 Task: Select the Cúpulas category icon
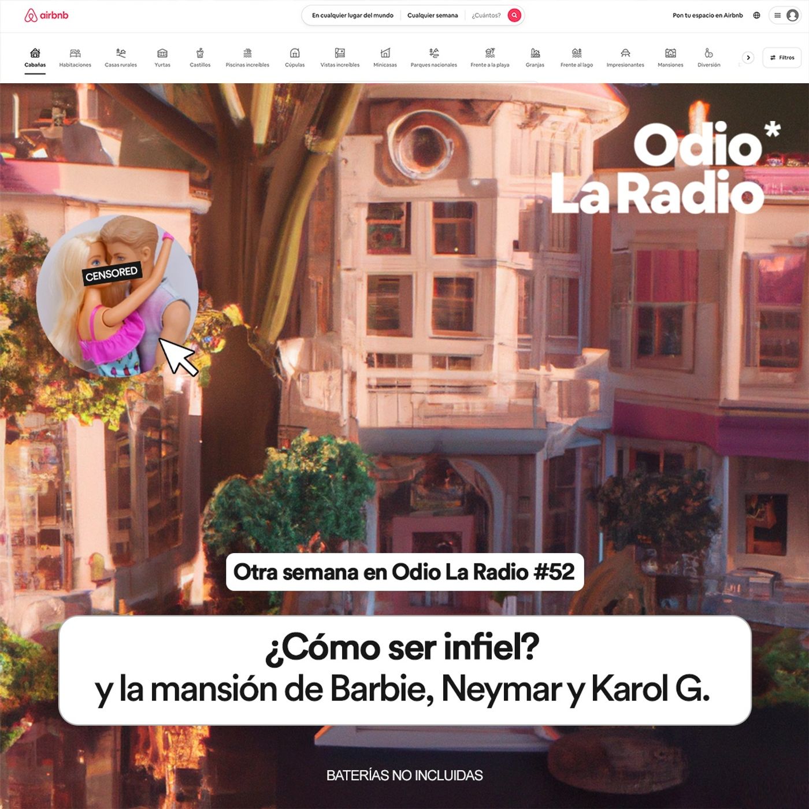295,54
